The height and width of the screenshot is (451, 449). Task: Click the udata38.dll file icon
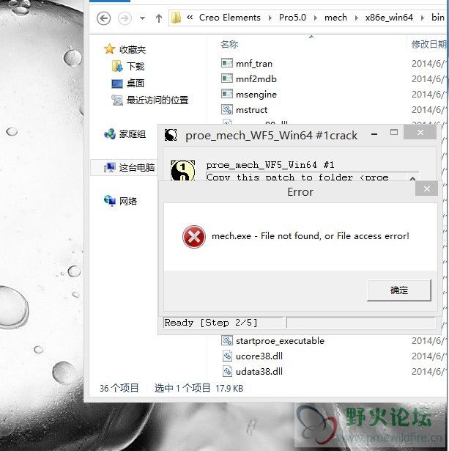pyautogui.click(x=227, y=371)
